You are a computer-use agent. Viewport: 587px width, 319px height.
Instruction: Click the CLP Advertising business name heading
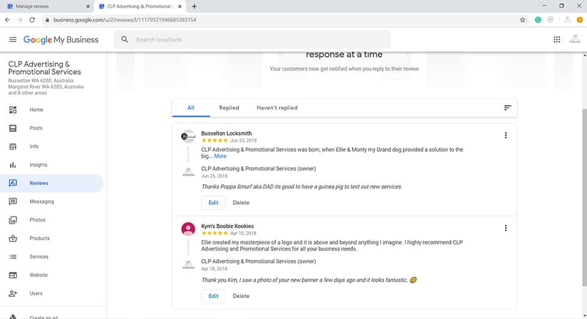(45, 68)
